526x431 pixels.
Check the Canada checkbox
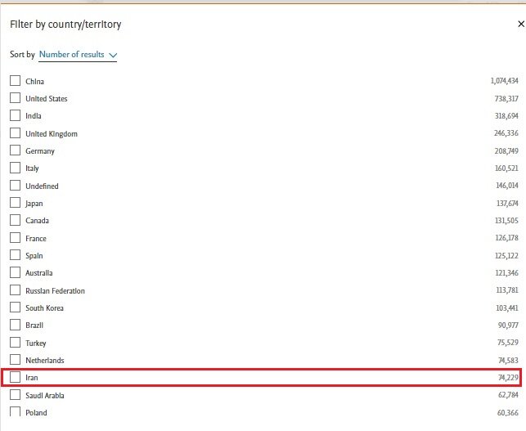[x=15, y=221]
